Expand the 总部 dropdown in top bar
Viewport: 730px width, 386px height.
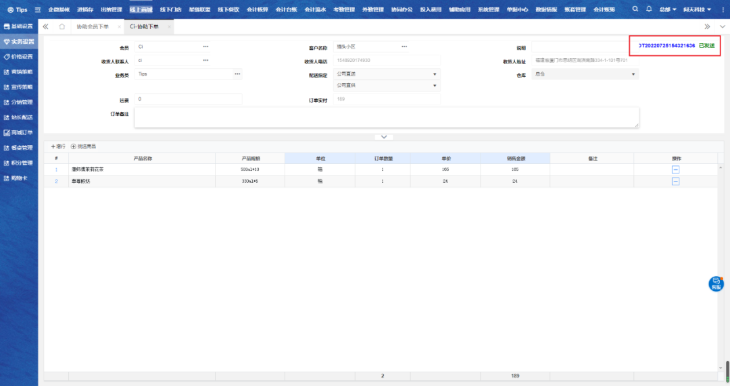coord(669,10)
